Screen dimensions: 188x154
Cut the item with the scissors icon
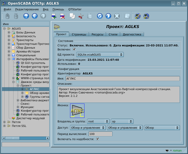pos(81,16)
